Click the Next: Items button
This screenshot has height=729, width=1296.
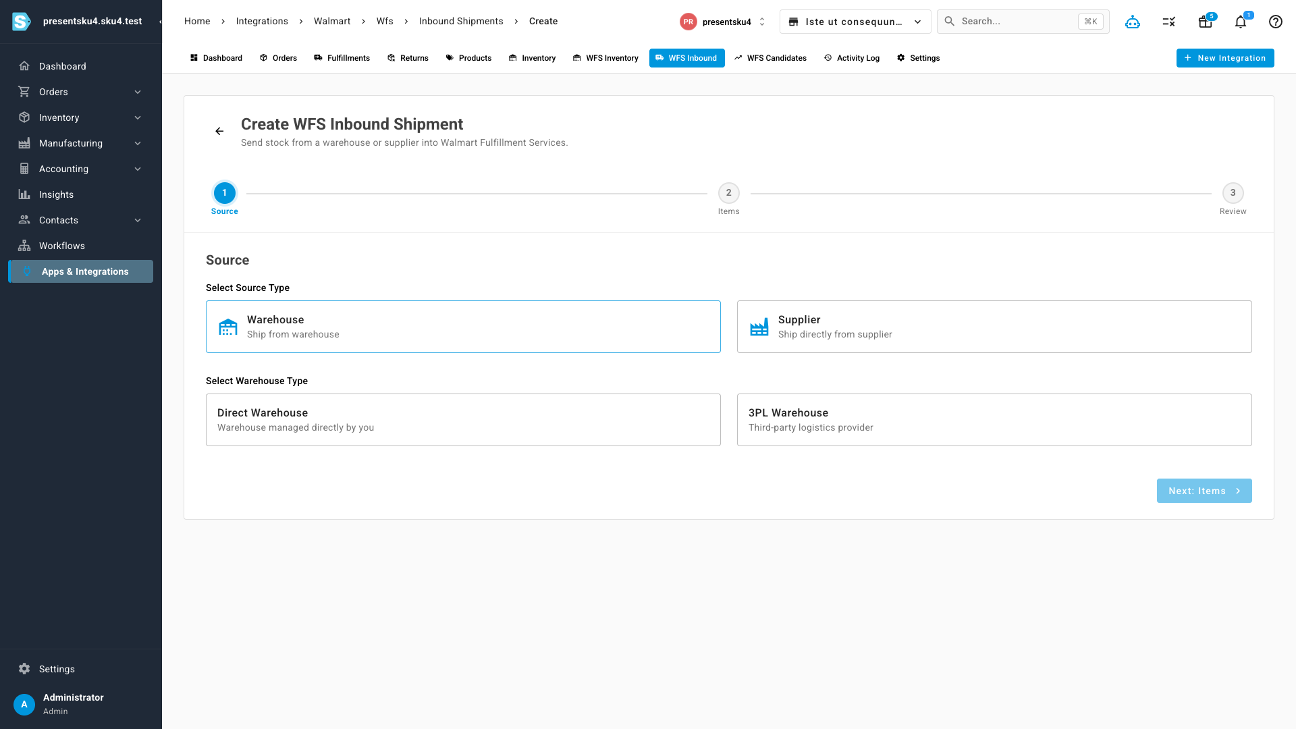pyautogui.click(x=1204, y=491)
